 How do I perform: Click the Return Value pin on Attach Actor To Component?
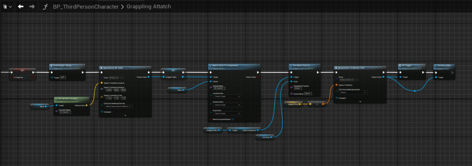point(257,77)
